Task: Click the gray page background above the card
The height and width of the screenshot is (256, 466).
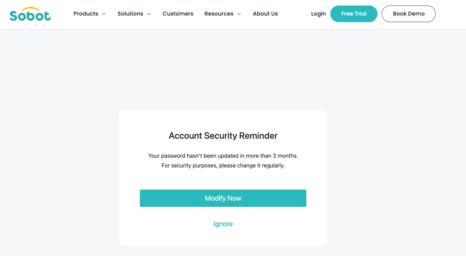Action: pos(233,70)
